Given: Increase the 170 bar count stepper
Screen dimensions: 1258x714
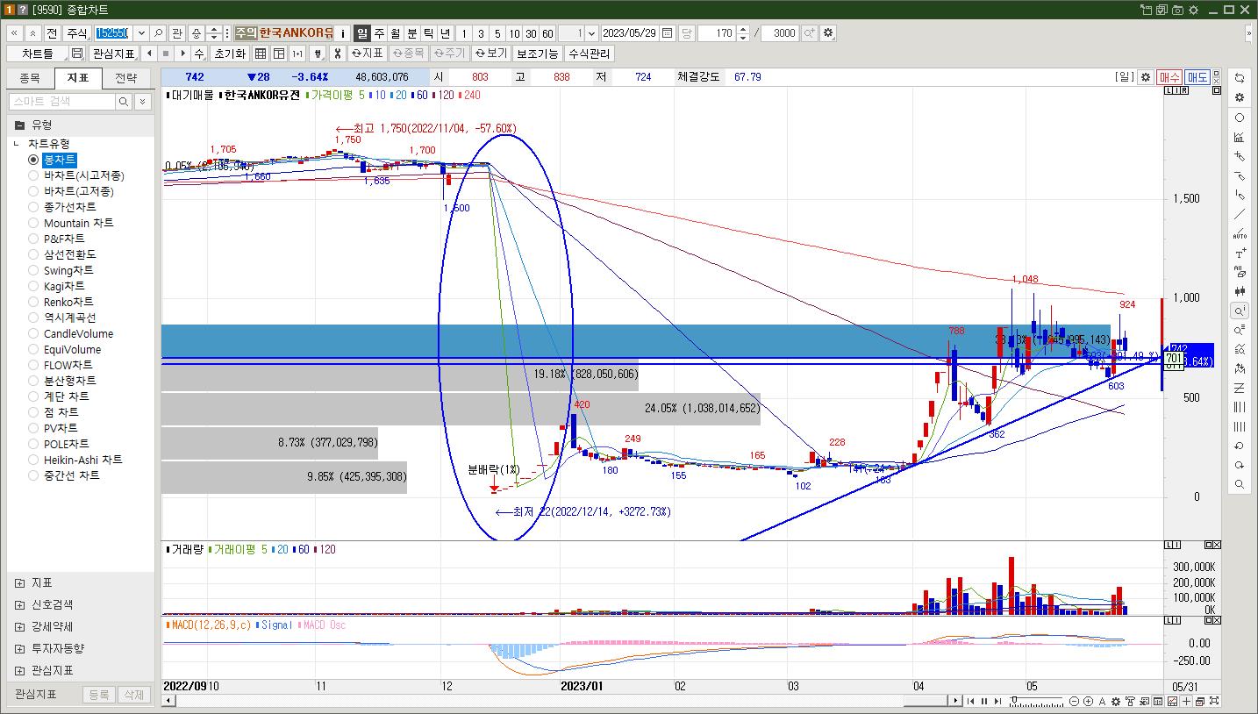Looking at the screenshot, I should pyautogui.click(x=744, y=30).
